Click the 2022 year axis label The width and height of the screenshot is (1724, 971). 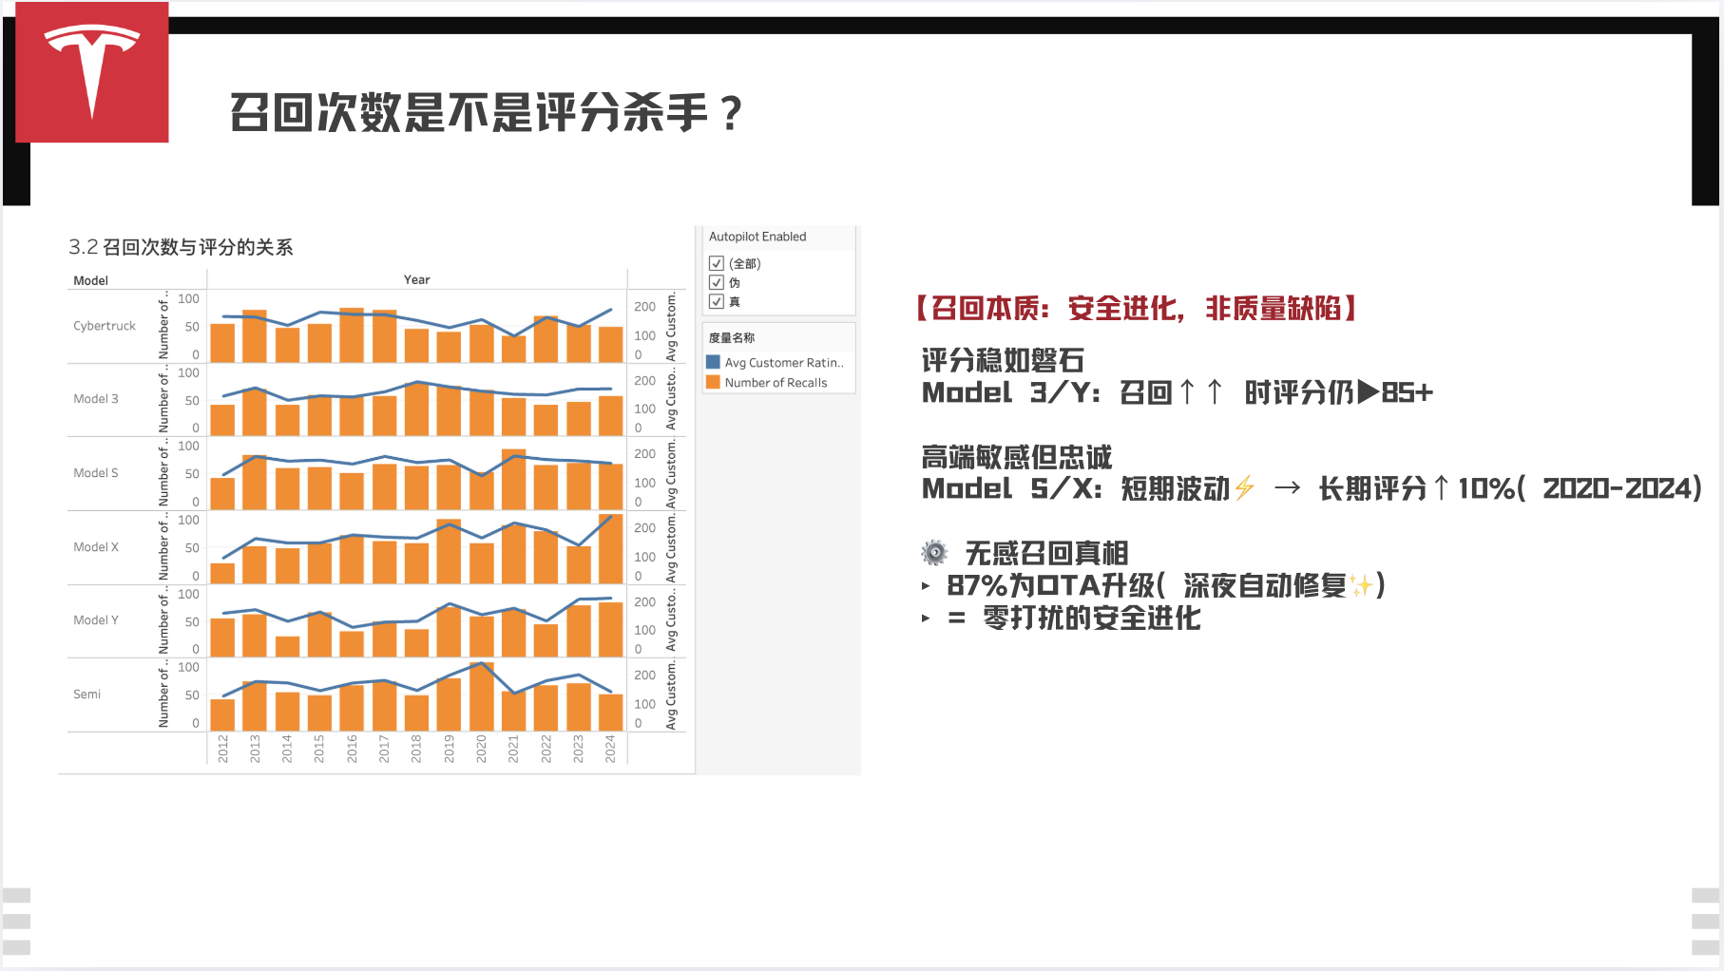546,749
